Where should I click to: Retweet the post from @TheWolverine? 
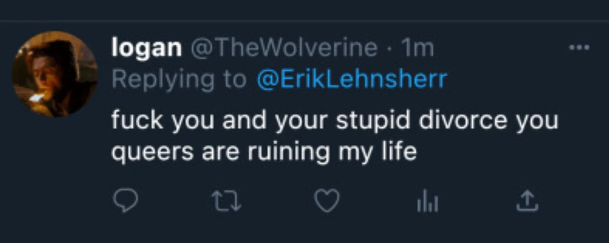pyautogui.click(x=227, y=202)
